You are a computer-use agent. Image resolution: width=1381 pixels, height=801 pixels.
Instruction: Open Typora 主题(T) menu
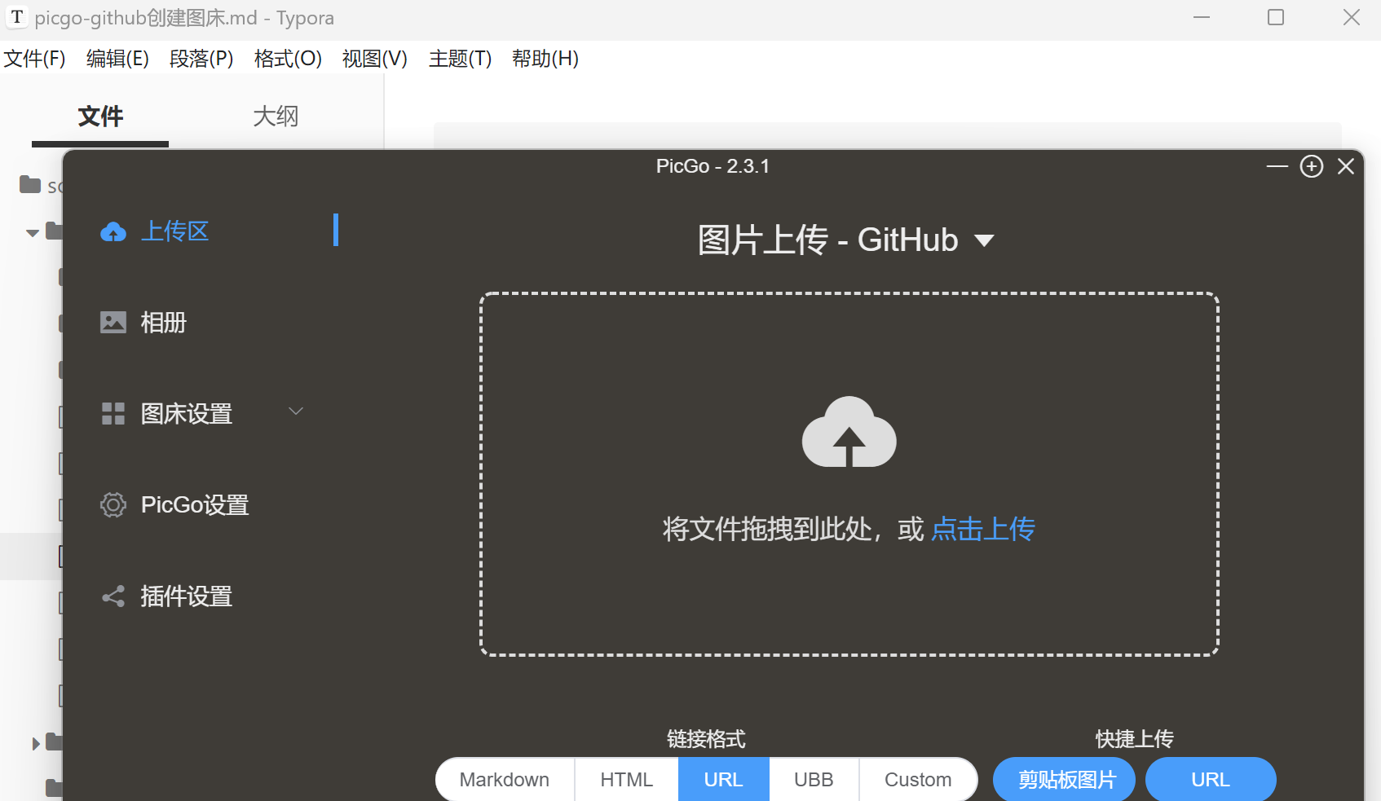(x=461, y=59)
